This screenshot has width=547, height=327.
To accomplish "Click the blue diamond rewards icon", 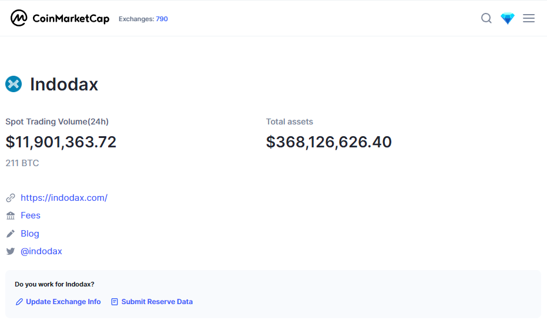I will 507,18.
